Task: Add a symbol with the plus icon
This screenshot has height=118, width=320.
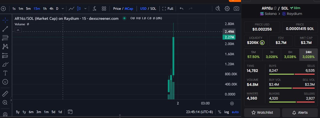Action: point(3,9)
